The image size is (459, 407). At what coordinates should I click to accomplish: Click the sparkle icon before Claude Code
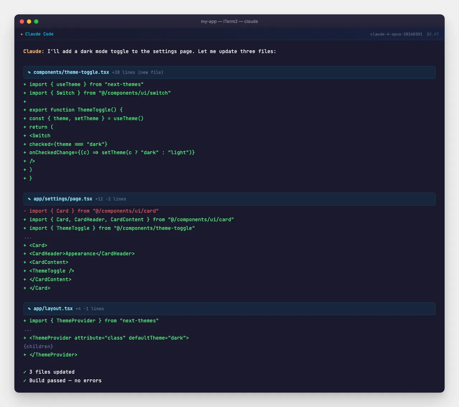[22, 34]
